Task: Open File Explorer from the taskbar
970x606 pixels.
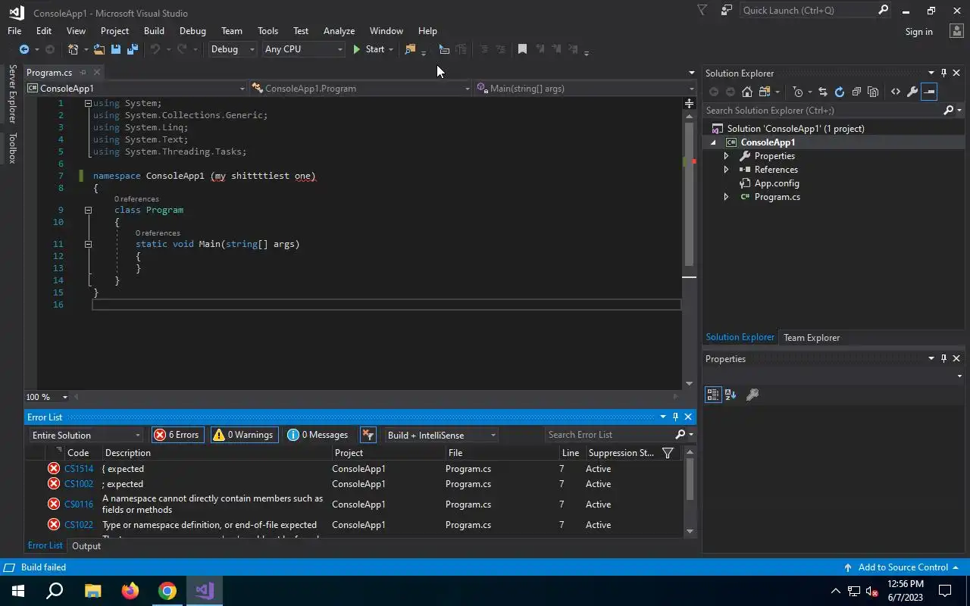Action: (92, 591)
